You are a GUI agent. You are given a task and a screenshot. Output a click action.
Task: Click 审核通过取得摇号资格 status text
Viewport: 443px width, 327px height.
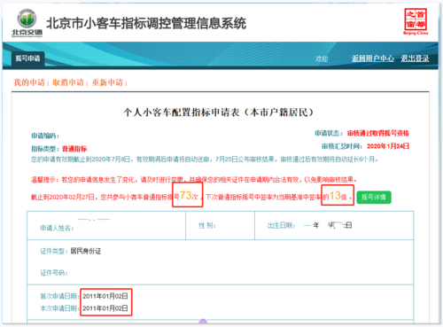(377, 133)
